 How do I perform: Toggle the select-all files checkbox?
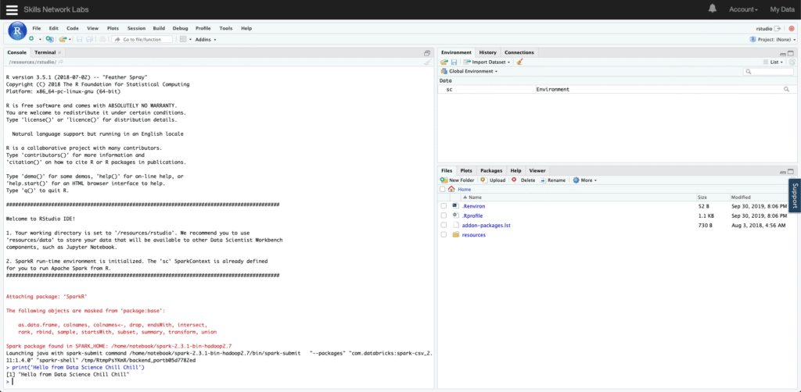point(443,189)
